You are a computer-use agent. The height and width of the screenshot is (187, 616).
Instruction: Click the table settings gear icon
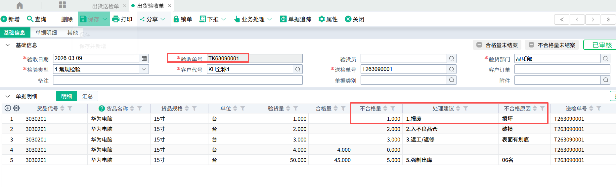point(17,108)
